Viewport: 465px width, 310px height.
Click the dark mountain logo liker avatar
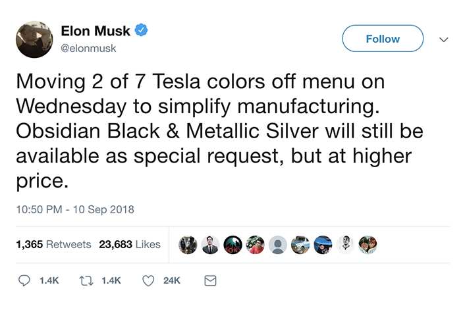tap(232, 245)
